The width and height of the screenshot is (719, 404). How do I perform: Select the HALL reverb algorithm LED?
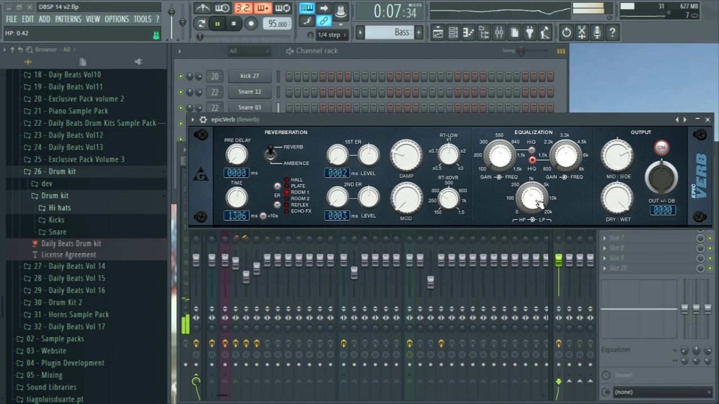286,180
